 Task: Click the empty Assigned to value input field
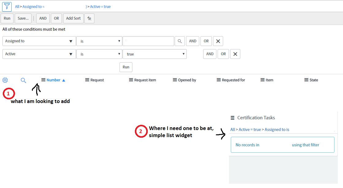coord(148,41)
